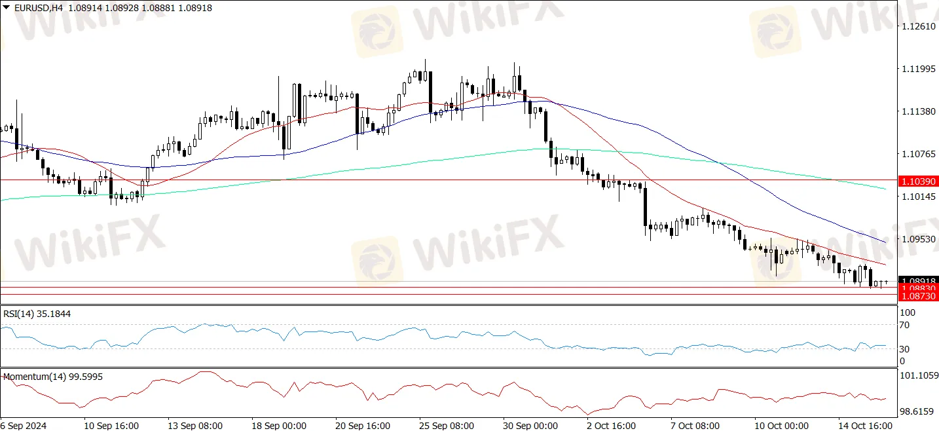
Task: Click the 30 Sep 00:00 time label
Action: (x=530, y=425)
